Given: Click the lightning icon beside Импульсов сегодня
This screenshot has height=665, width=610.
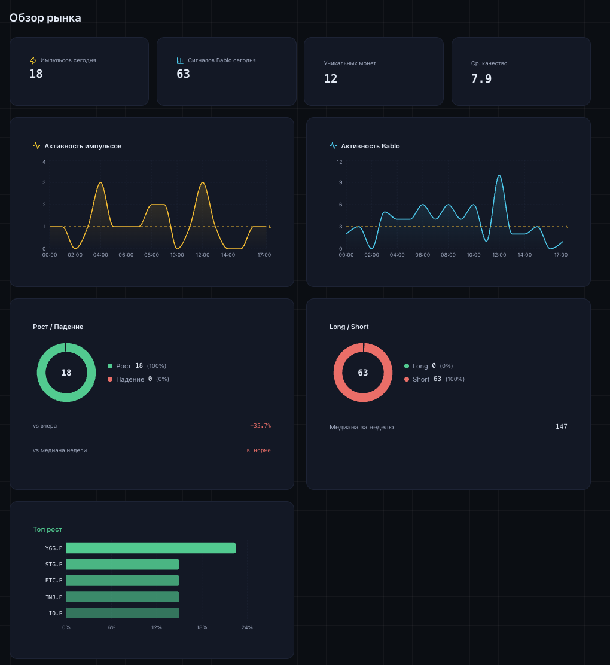Looking at the screenshot, I should coord(33,60).
